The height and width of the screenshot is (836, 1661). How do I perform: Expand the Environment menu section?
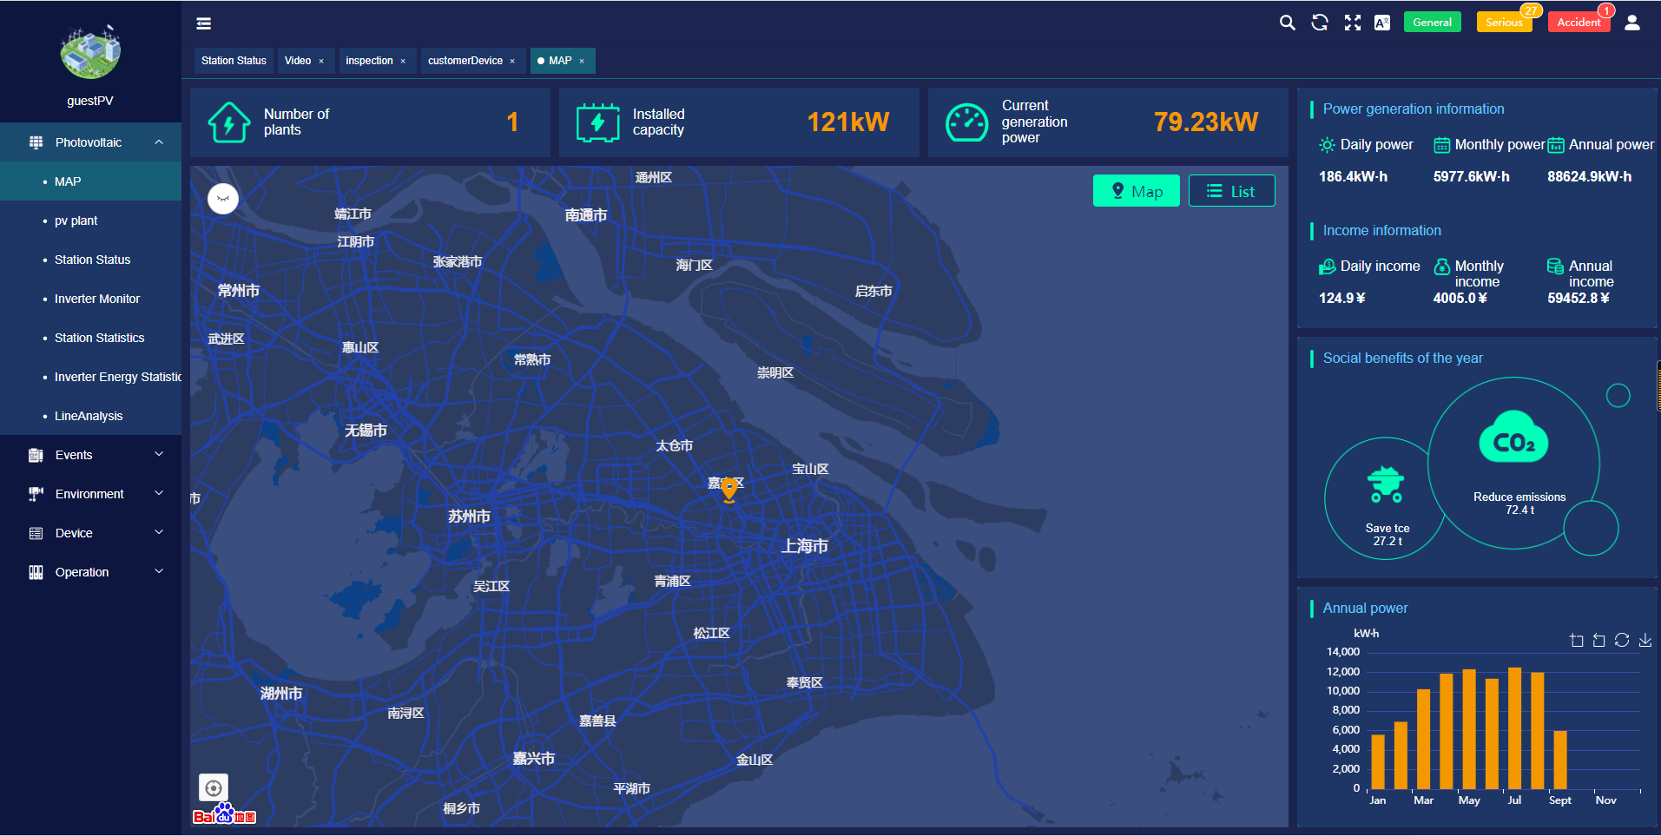tap(159, 493)
